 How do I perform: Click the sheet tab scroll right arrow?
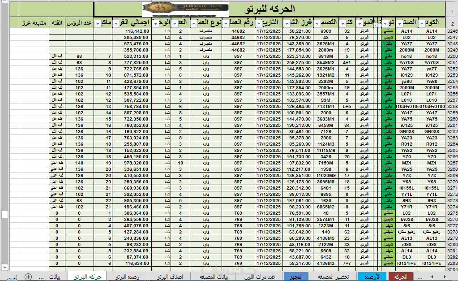(445, 277)
